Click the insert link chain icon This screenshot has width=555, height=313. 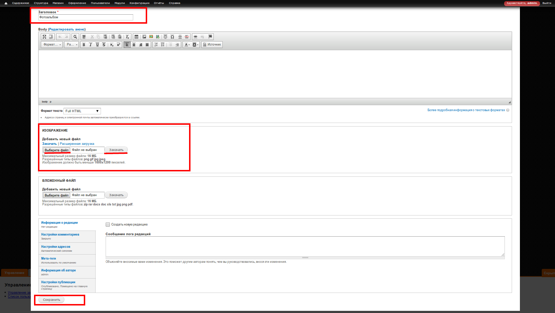196,37
